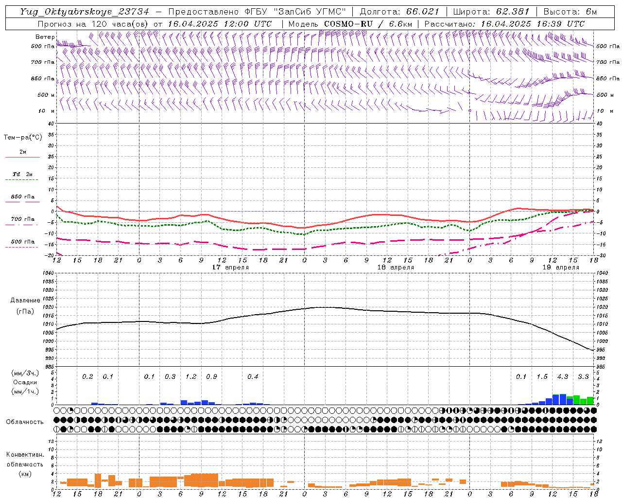Click the '0.3' precipitation total value
Image resolution: width=622 pixels, height=498 pixels.
pyautogui.click(x=170, y=377)
